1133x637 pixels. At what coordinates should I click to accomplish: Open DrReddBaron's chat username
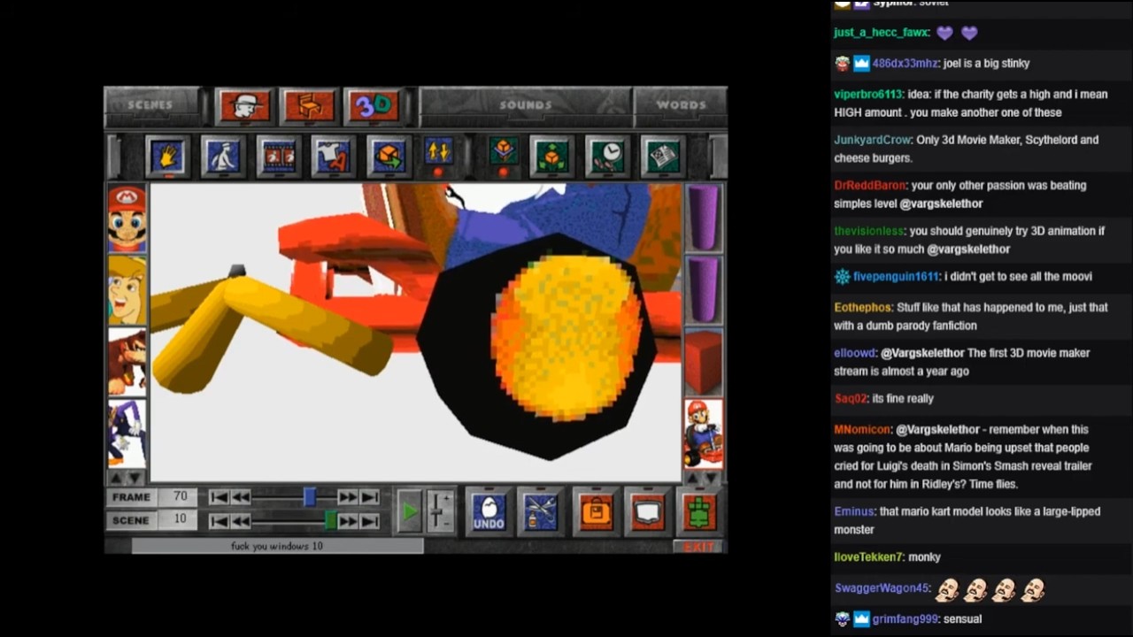point(870,186)
